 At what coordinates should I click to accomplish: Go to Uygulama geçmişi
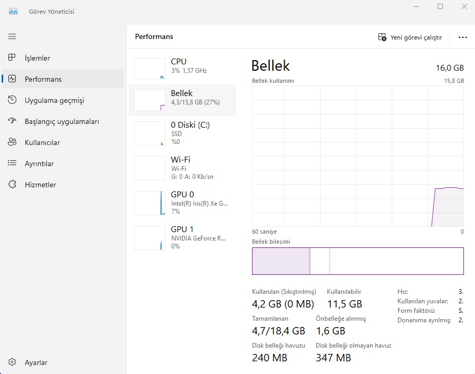[63, 100]
